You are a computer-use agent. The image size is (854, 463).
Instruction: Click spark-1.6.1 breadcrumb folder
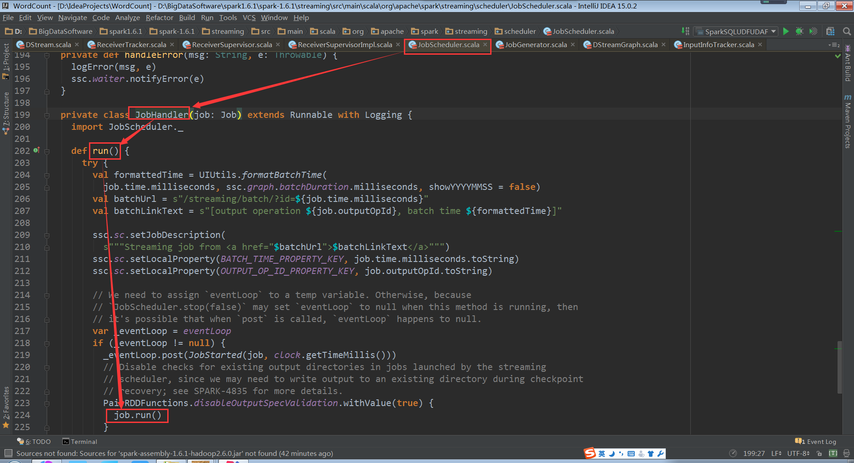(173, 31)
